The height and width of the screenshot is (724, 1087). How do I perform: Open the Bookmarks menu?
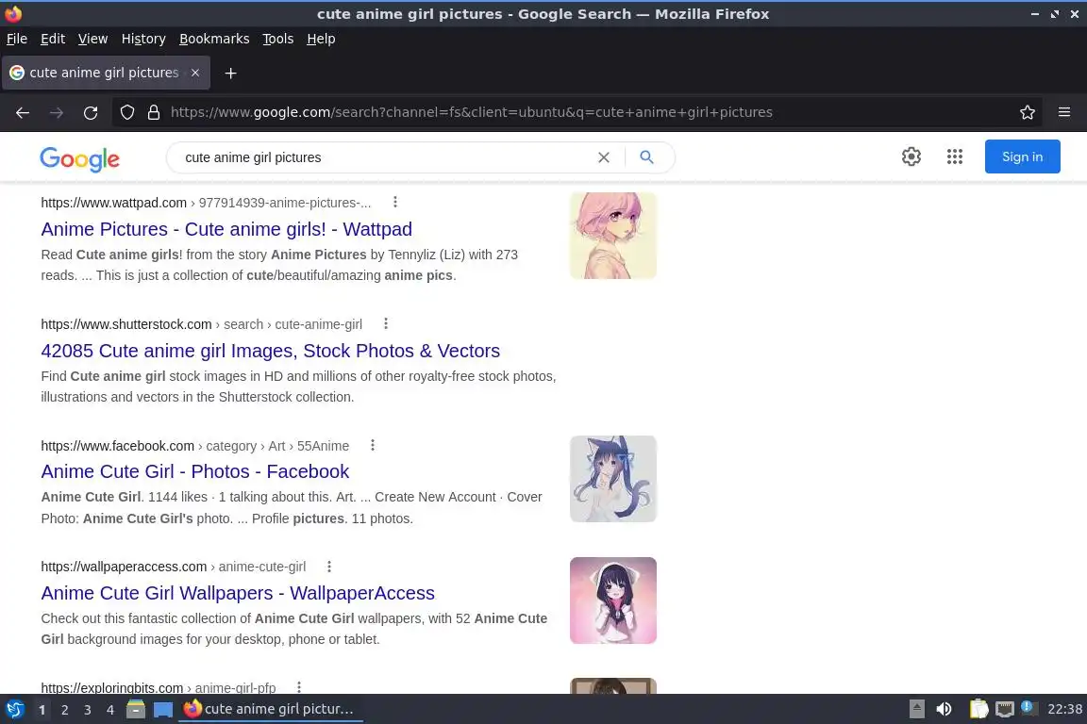click(x=214, y=39)
